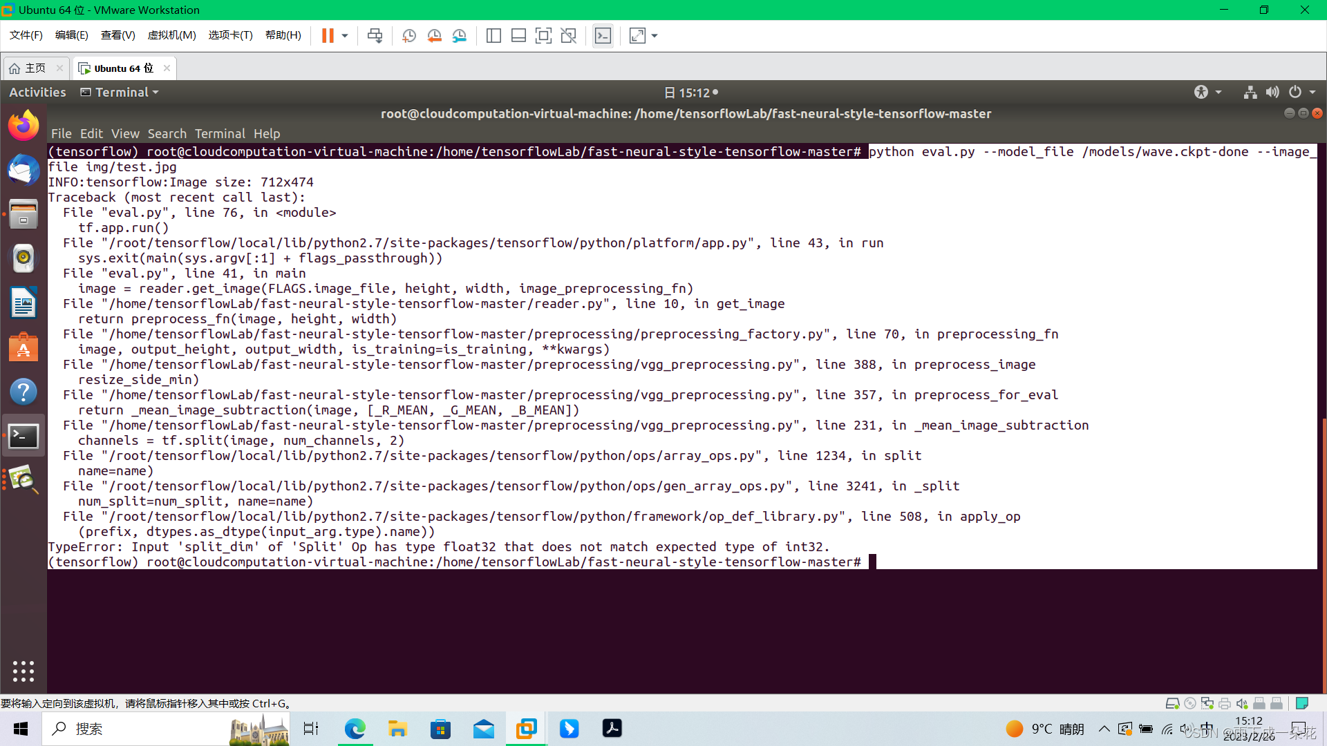Toggle the library sidebar panel icon
This screenshot has height=746, width=1327.
[493, 35]
